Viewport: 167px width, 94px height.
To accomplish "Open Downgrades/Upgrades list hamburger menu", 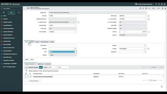I will pyautogui.click(x=26, y=67).
